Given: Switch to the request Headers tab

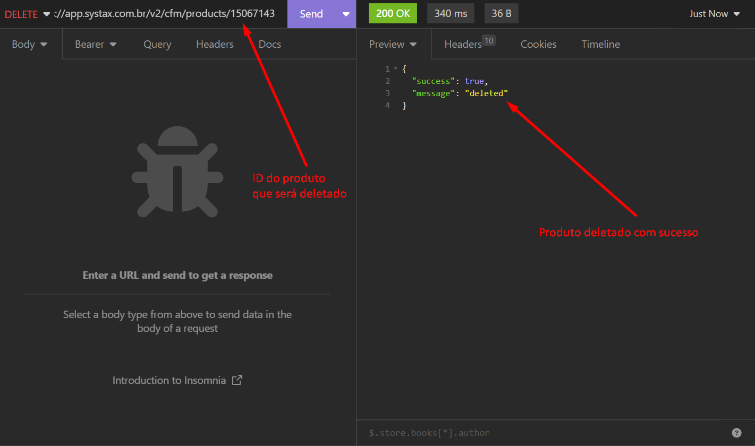Looking at the screenshot, I should point(215,44).
